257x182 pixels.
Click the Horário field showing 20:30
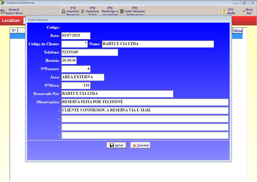click(69, 61)
